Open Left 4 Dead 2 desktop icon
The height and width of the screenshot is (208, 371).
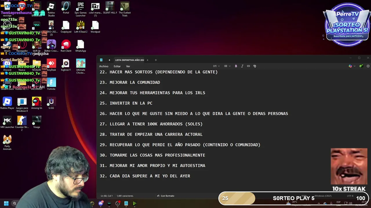click(x=81, y=27)
